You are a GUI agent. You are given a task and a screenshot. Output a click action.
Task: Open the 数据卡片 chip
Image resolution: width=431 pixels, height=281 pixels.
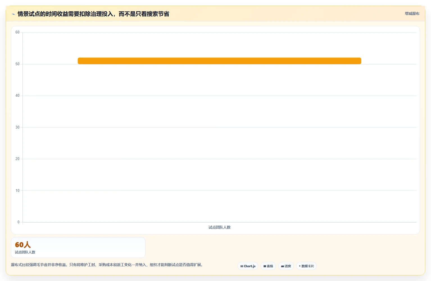306,266
